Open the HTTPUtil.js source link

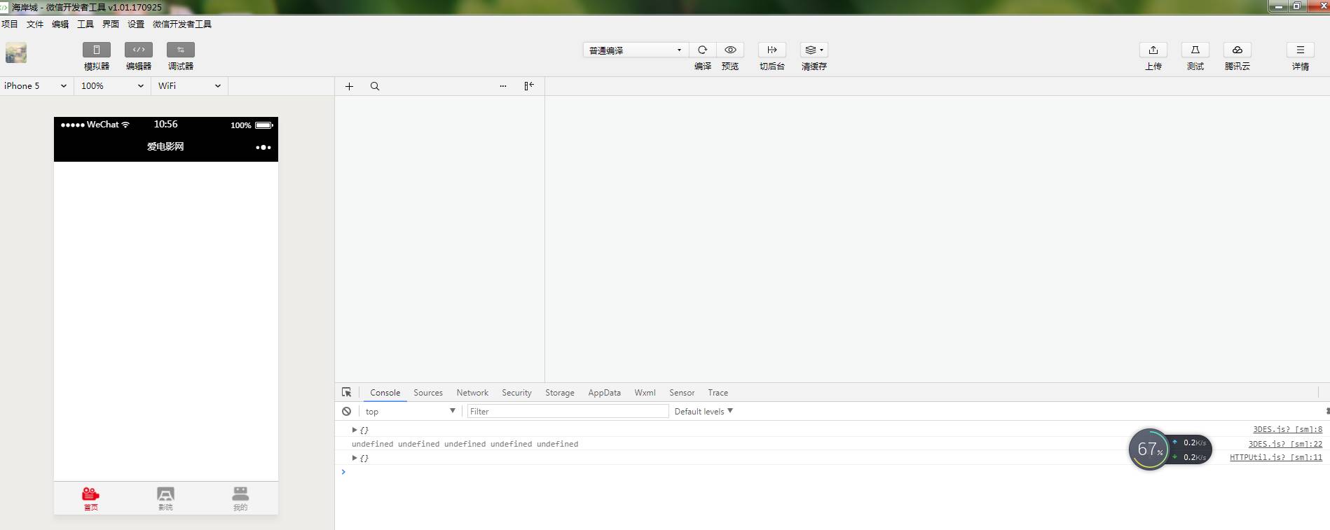(x=1275, y=457)
